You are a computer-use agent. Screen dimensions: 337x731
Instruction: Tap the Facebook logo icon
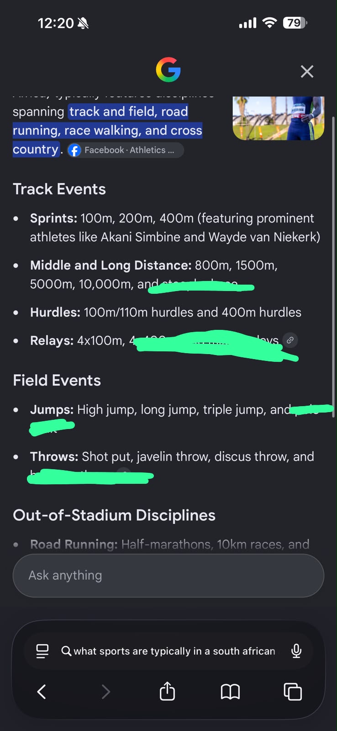(74, 150)
